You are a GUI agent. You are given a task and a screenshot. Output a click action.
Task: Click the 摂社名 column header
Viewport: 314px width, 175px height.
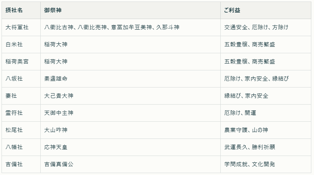pos(14,10)
